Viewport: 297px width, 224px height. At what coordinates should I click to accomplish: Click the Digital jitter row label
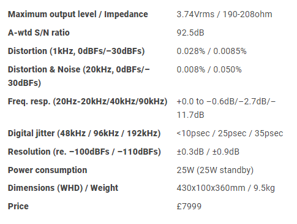point(84,133)
